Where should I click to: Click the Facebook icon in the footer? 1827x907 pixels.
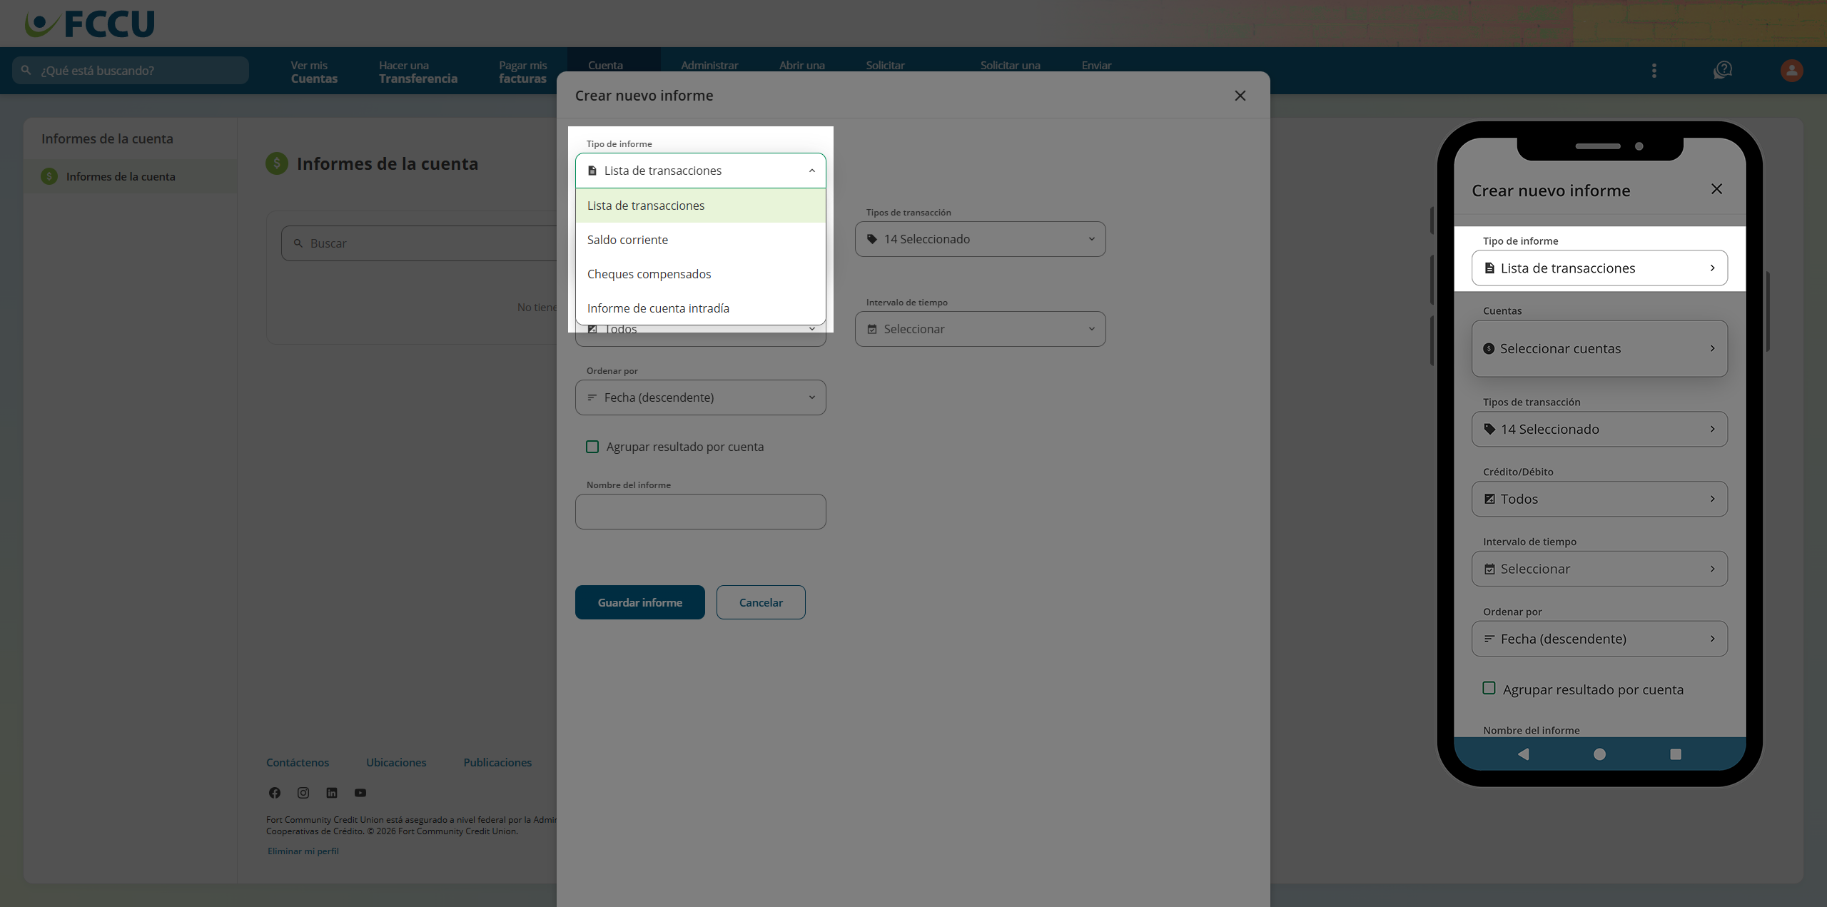pyautogui.click(x=275, y=793)
